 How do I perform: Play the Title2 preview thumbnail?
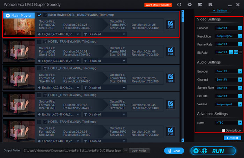(19, 51)
